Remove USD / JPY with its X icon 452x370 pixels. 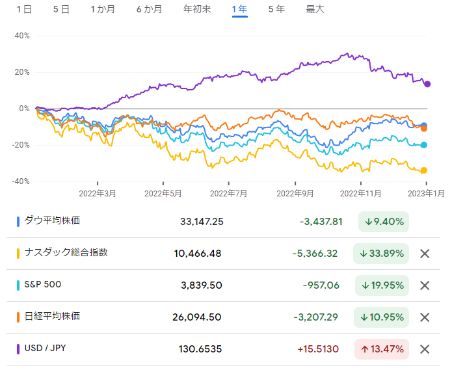[425, 349]
